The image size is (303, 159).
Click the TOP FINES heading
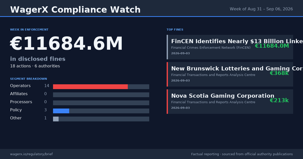(175, 30)
